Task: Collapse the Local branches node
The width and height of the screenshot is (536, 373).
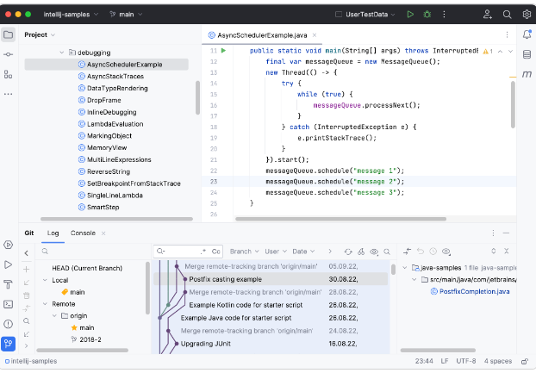Action: tap(45, 280)
